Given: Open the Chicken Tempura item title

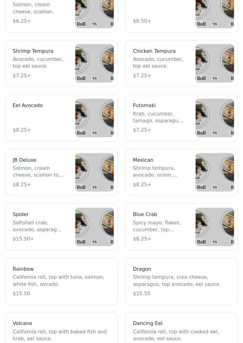Looking at the screenshot, I should pyautogui.click(x=154, y=51).
